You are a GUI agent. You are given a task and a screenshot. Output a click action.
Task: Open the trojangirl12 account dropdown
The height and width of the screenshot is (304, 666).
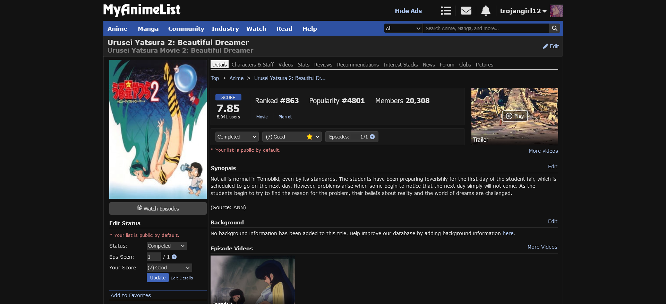(523, 11)
